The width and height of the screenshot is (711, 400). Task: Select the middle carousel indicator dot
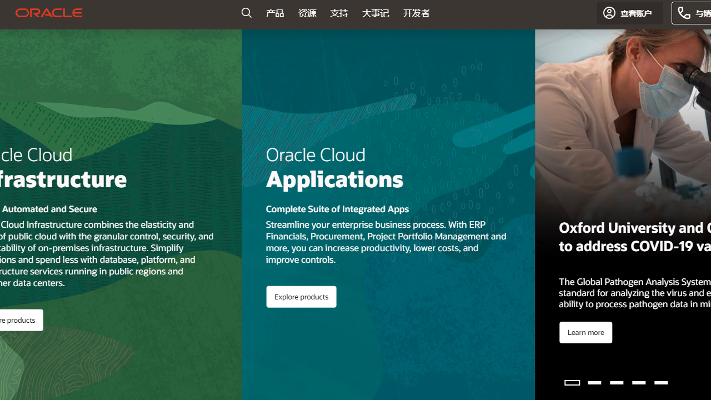(617, 383)
